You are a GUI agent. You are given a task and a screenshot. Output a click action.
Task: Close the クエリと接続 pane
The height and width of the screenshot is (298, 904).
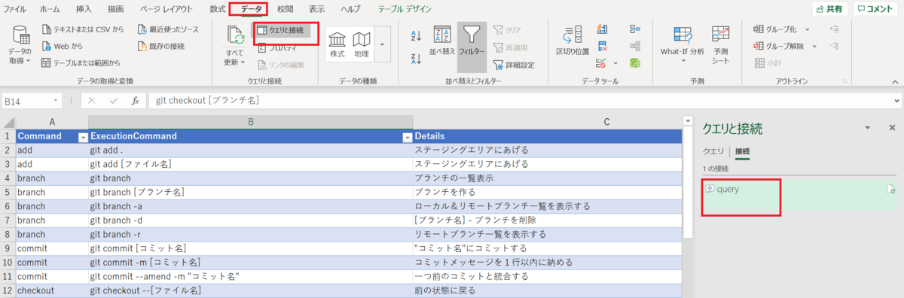click(892, 128)
